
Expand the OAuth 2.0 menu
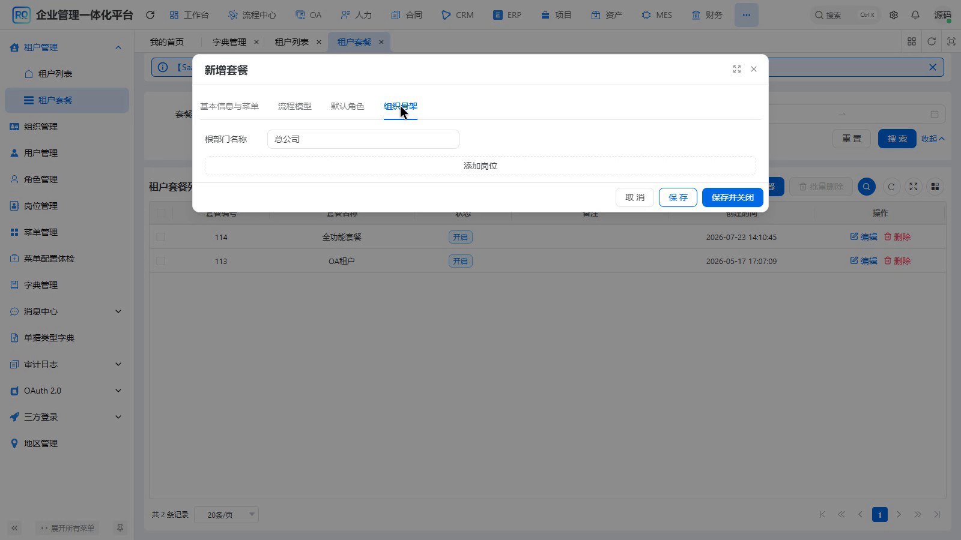[67, 391]
